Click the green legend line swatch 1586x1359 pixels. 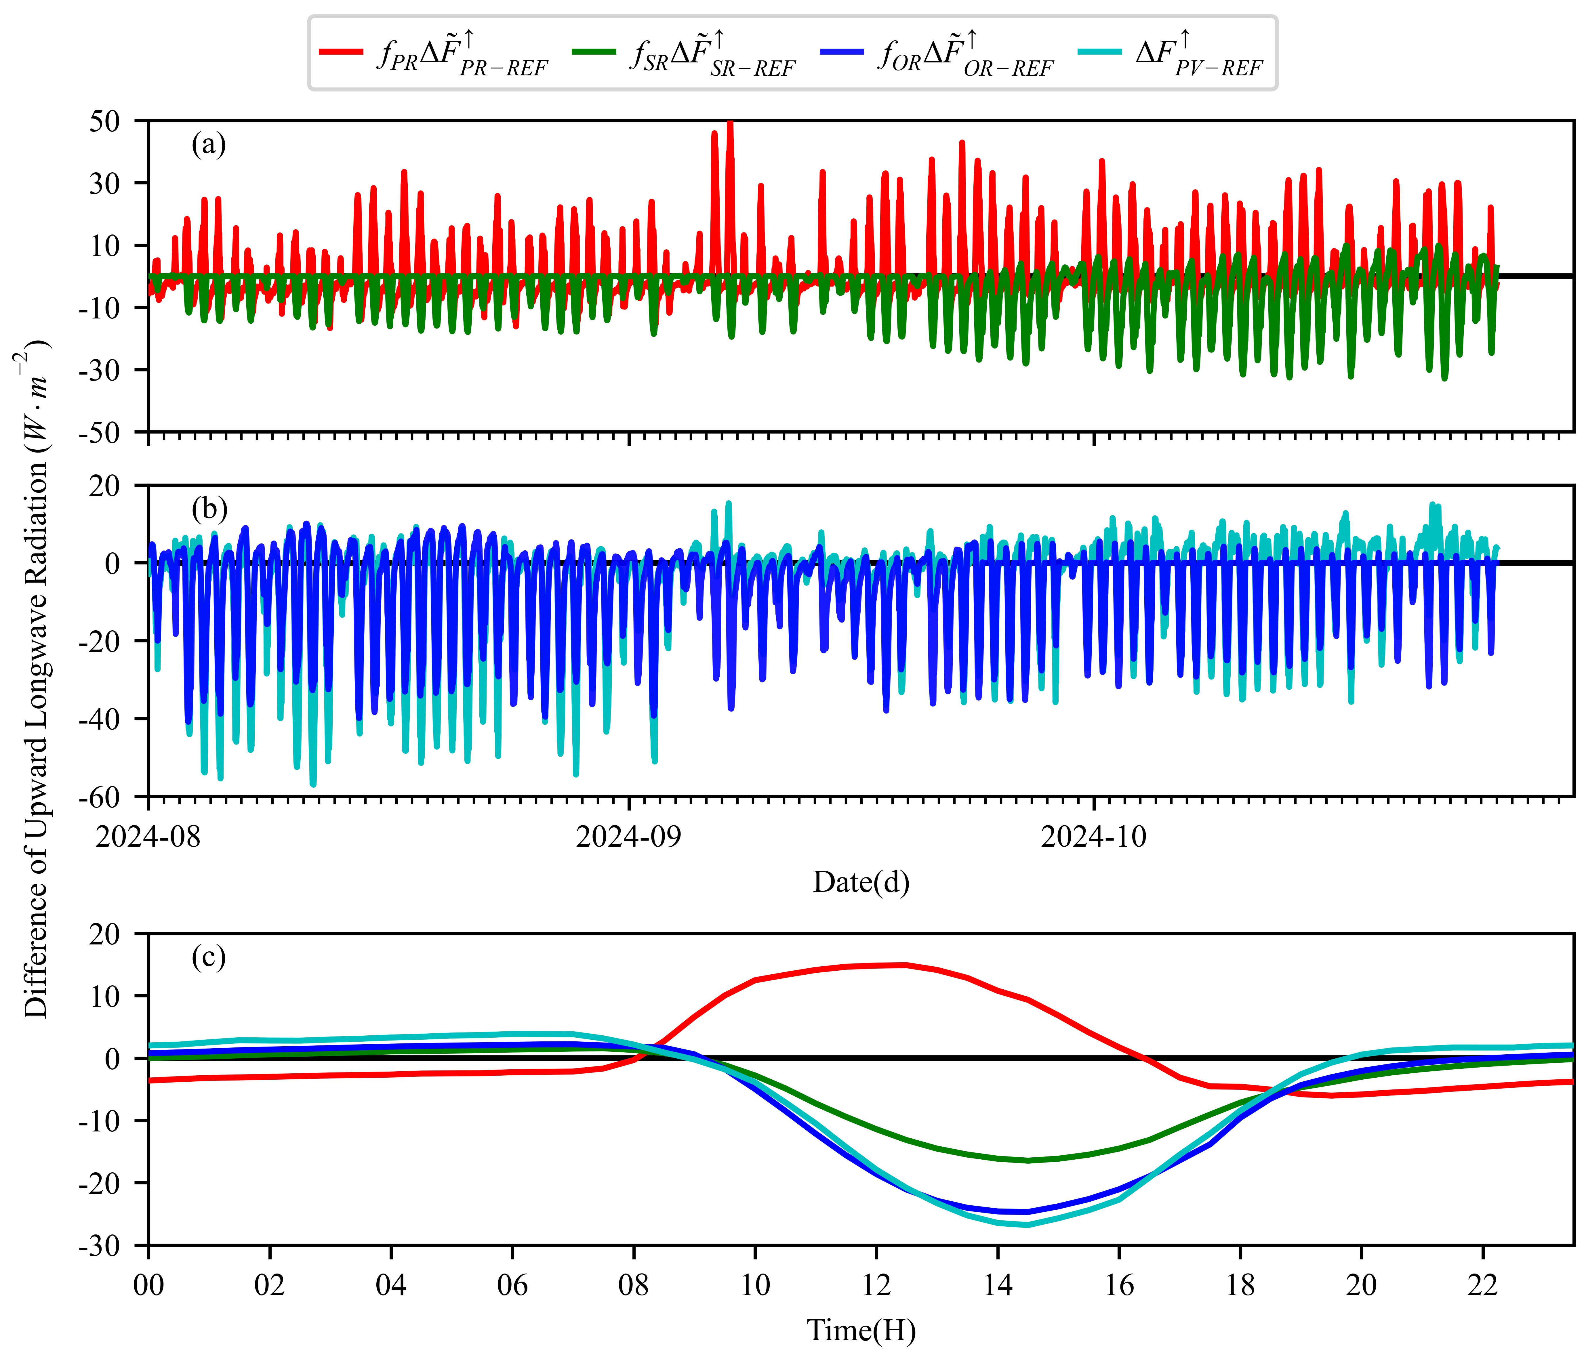[x=593, y=52]
